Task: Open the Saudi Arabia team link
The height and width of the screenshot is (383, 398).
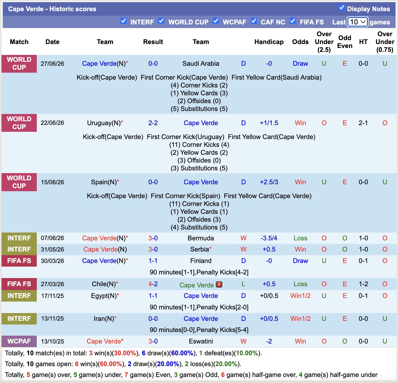Action: [x=201, y=64]
